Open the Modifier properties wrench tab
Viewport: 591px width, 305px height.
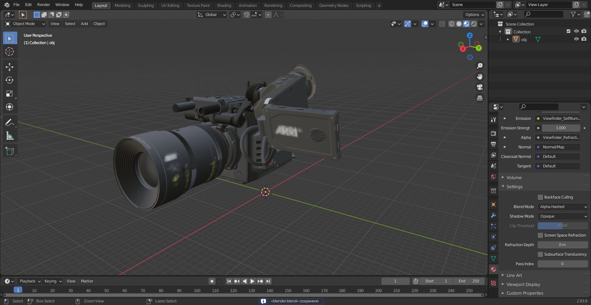tap(493, 215)
